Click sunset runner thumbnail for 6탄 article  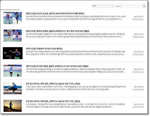click(x=13, y=106)
